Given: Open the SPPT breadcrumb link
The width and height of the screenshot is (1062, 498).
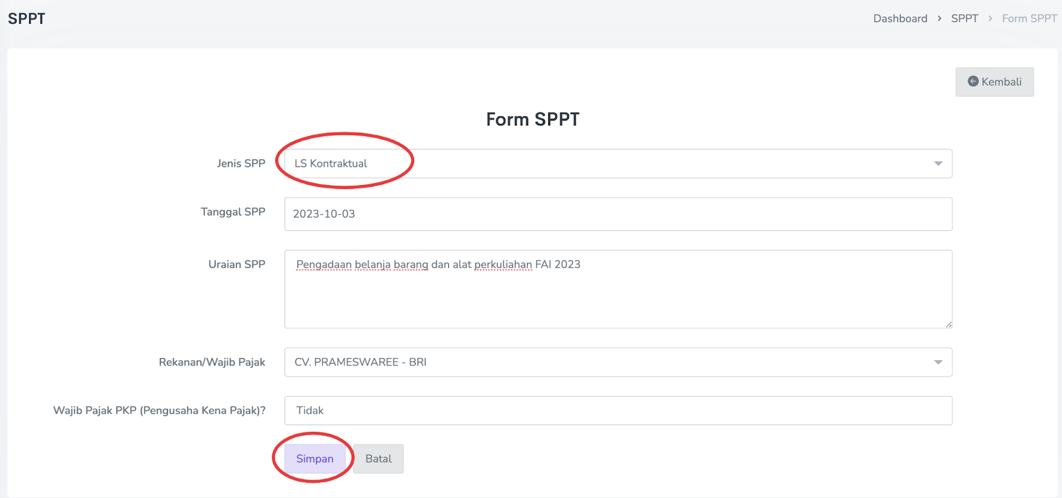Looking at the screenshot, I should tap(964, 19).
